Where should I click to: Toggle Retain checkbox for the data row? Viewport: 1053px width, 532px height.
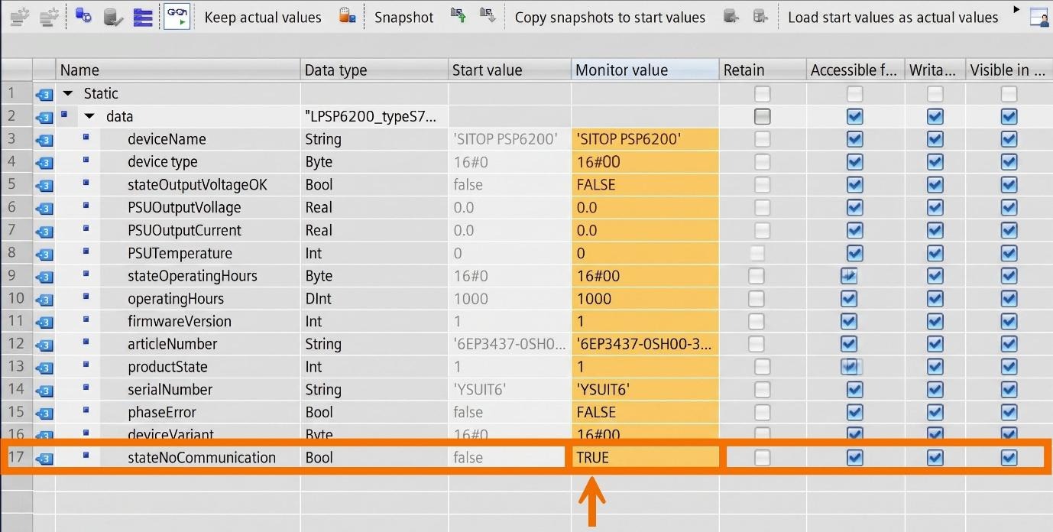point(762,116)
